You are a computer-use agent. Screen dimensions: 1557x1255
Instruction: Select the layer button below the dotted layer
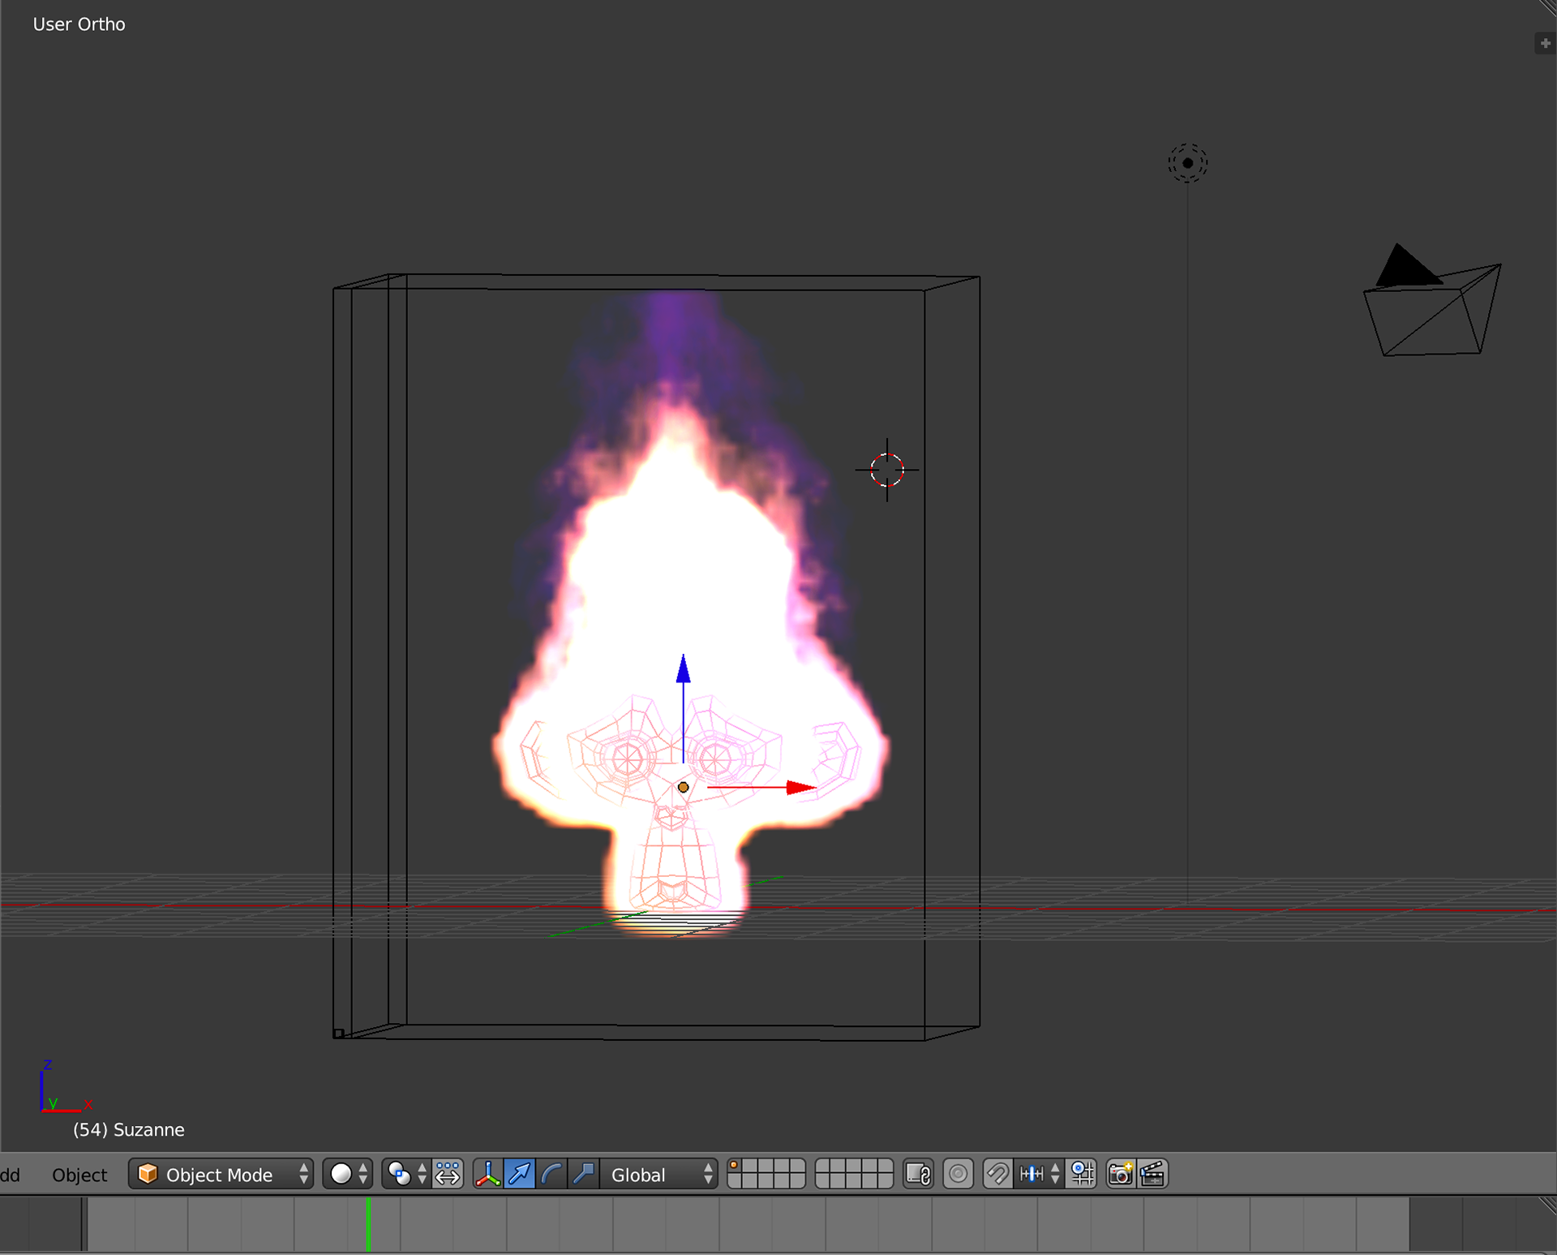pyautogui.click(x=735, y=1181)
